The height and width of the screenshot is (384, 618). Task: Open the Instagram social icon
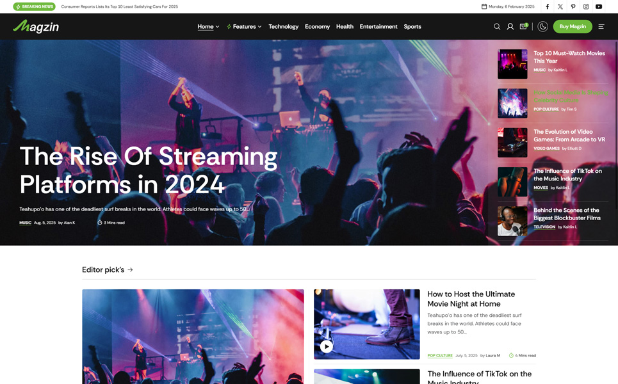[586, 6]
